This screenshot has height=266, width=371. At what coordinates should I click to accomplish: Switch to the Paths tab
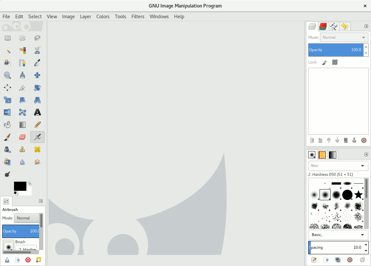[334, 26]
